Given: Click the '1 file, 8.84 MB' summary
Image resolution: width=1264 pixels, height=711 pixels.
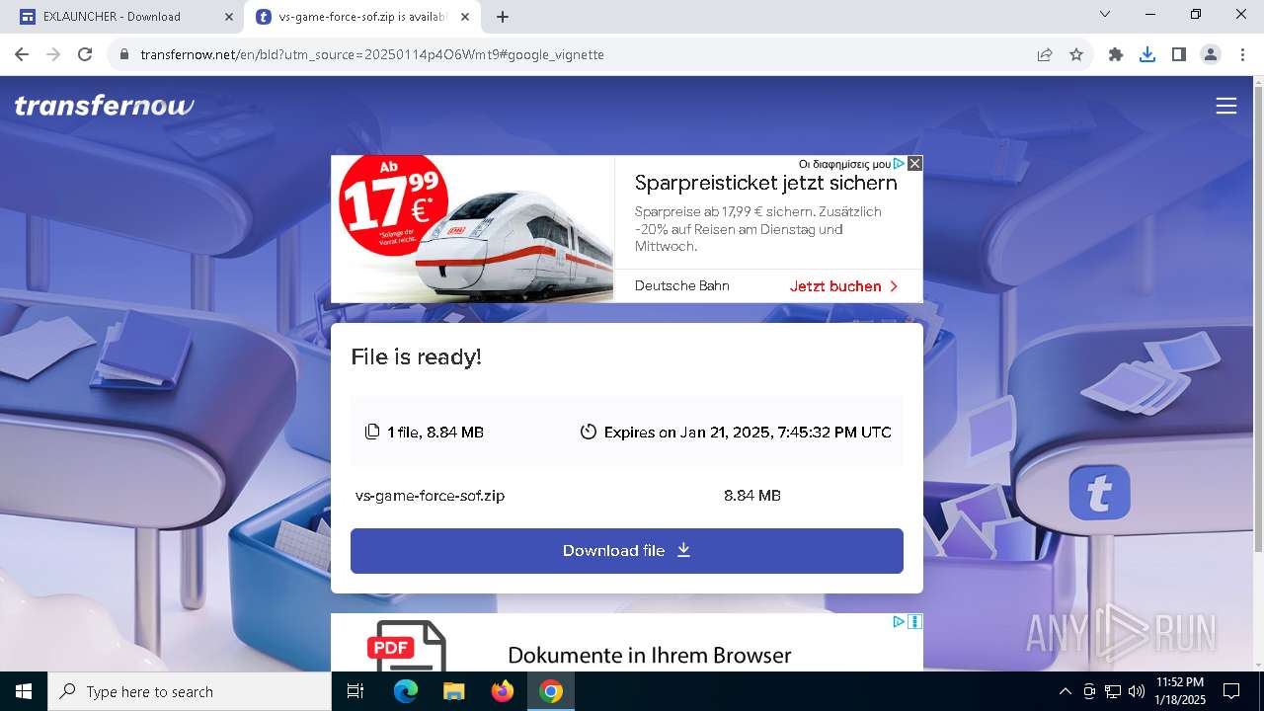Looking at the screenshot, I should (435, 432).
